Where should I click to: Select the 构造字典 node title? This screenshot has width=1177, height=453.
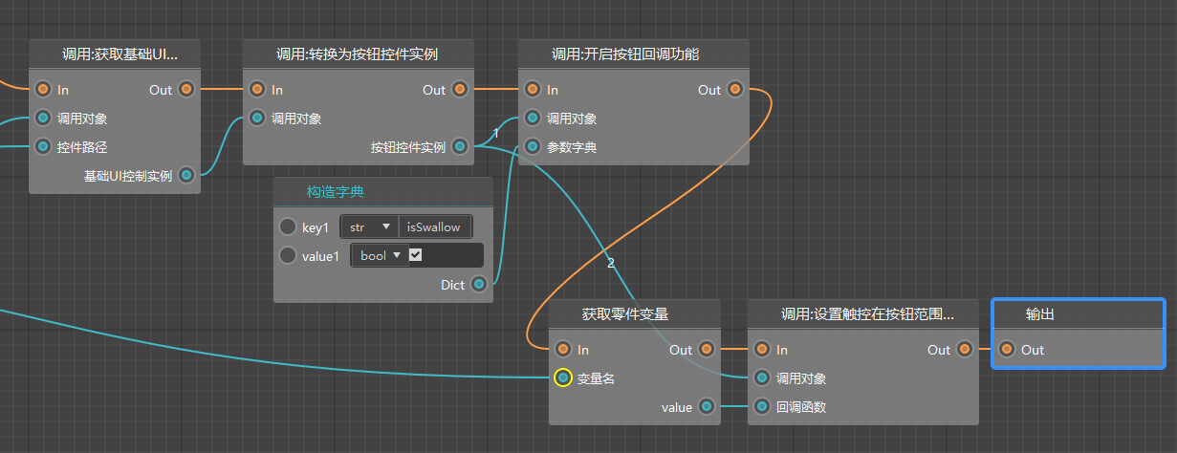click(336, 192)
